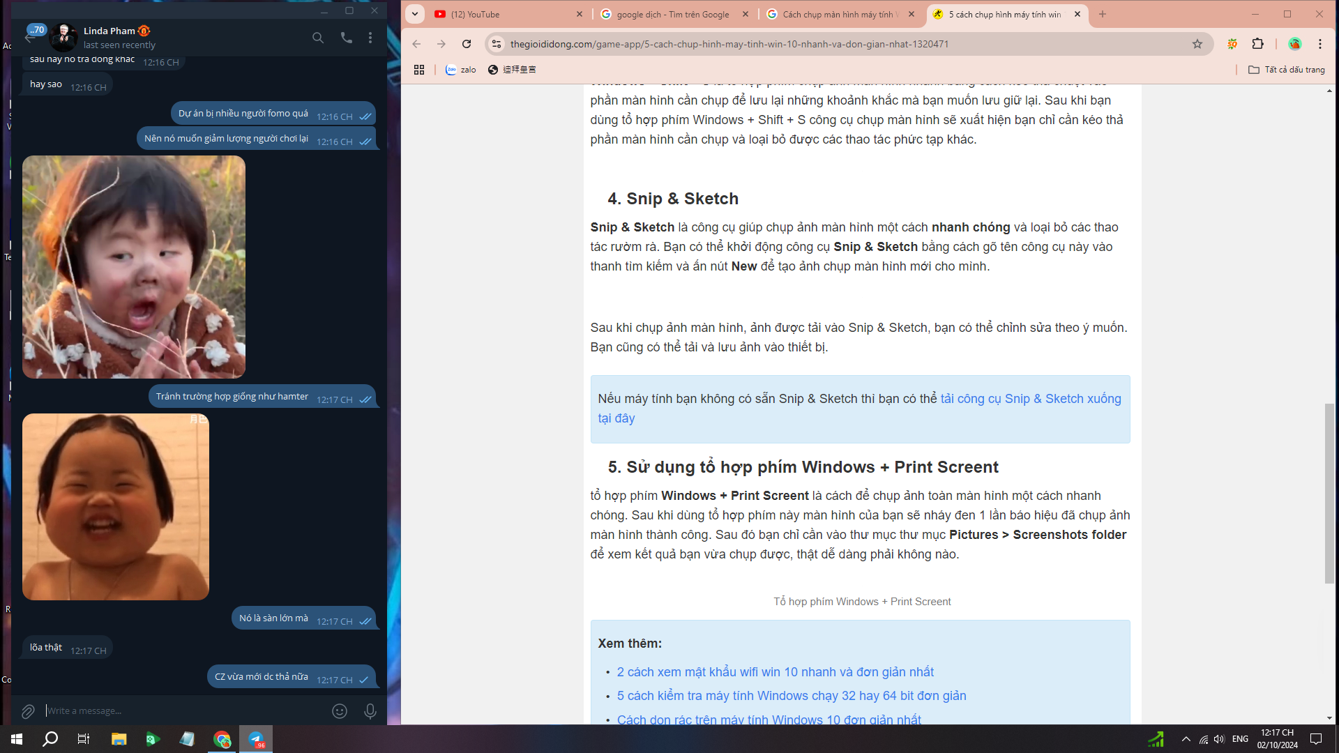Open network settings in system tray
Screen dimensions: 1339x753
click(1204, 739)
